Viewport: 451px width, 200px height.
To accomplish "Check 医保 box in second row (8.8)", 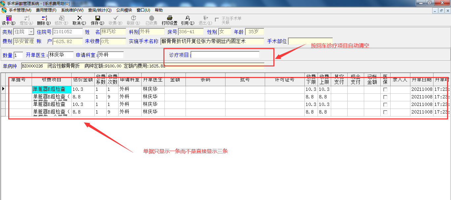I will pyautogui.click(x=385, y=97).
